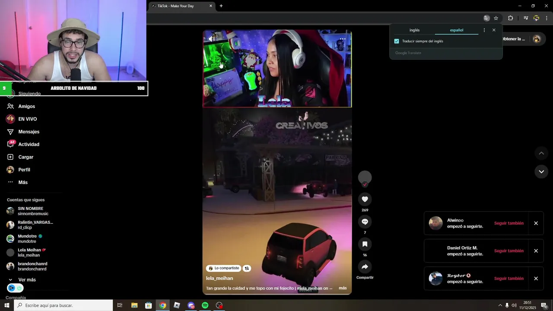
Task: Dismiss the Royber follow notification
Action: pos(536,279)
